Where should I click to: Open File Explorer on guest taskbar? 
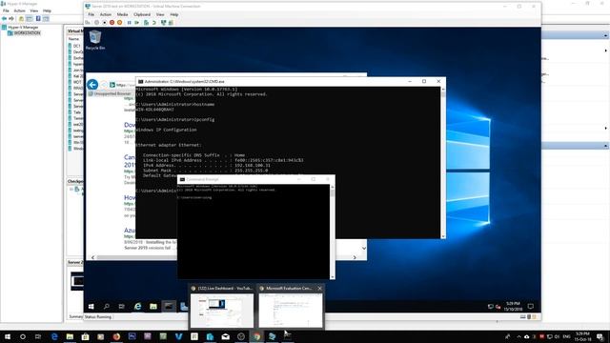click(153, 307)
